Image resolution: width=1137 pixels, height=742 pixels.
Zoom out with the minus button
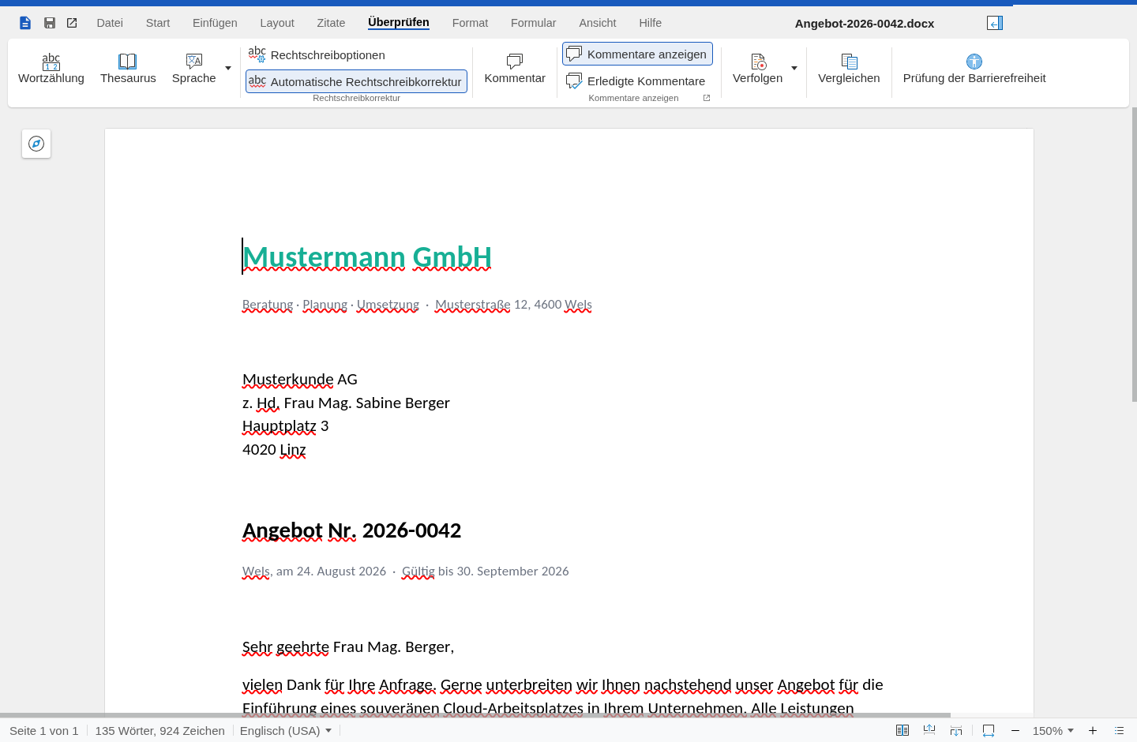(x=1015, y=731)
